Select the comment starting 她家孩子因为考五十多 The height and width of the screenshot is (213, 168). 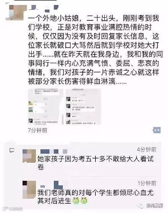pos(95,163)
